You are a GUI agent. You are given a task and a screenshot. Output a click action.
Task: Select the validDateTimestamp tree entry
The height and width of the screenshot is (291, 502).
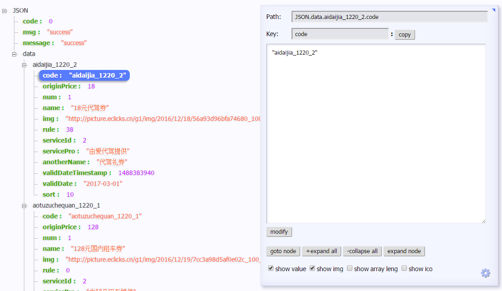tap(77, 173)
